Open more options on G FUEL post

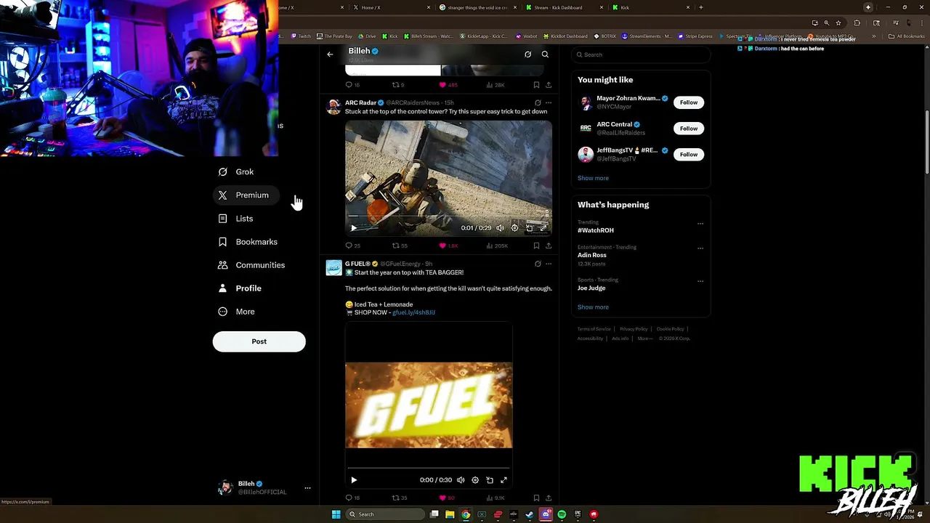coord(549,264)
